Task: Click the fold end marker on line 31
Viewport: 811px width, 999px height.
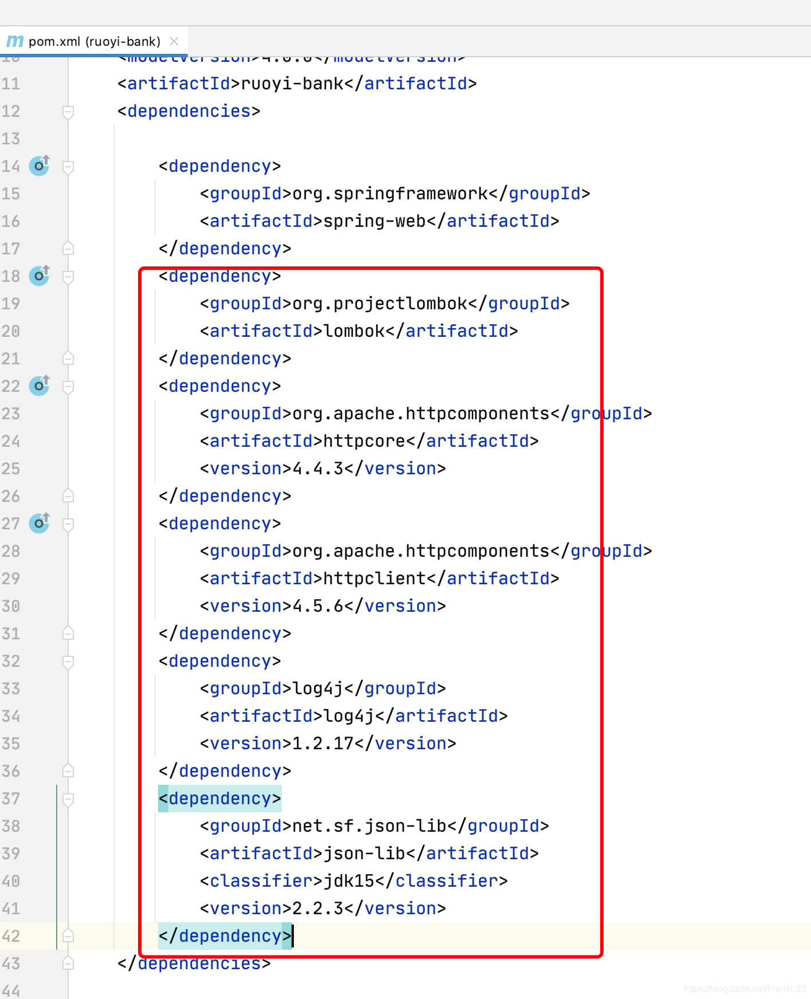Action: coord(68,634)
